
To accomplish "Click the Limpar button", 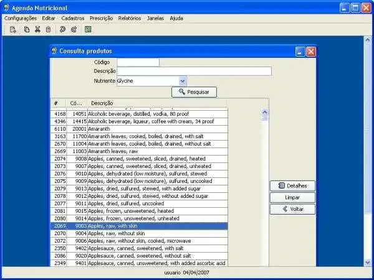I will coord(292,197).
